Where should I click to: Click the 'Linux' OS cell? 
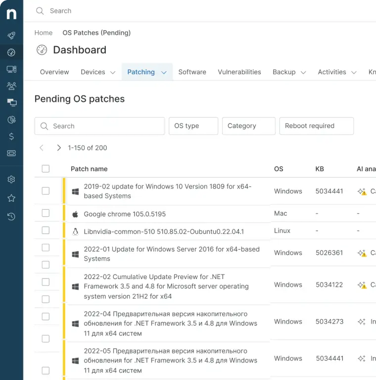click(282, 231)
